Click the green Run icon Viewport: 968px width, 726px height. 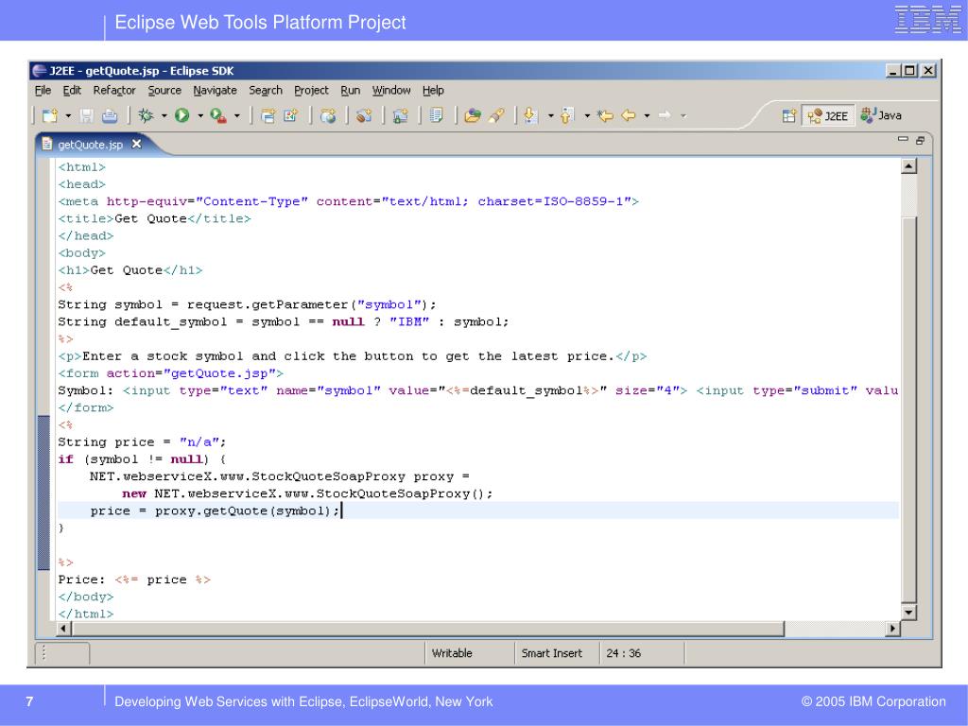point(182,115)
